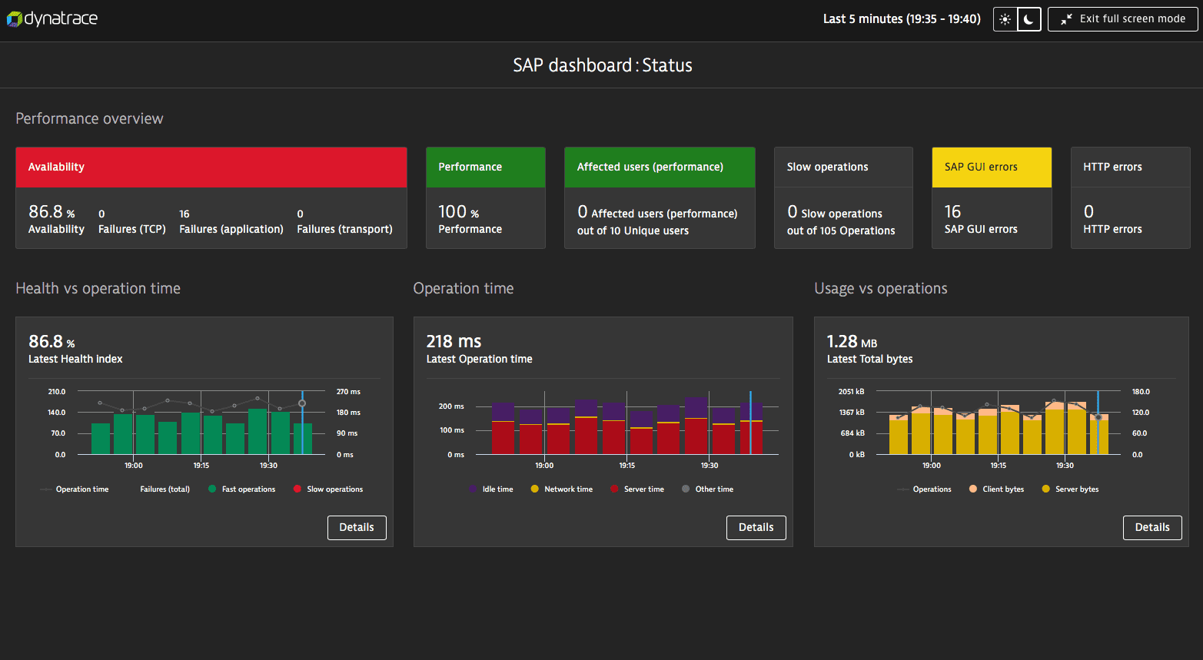Click the Dynatrace logo

click(x=52, y=18)
